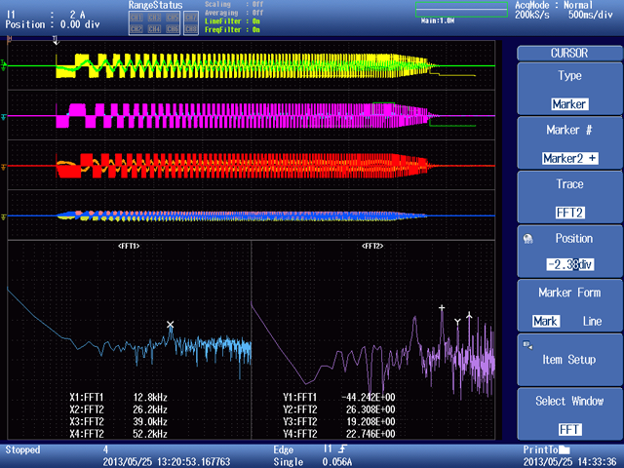
Task: Click the upward-arrow marker on the FFT2 trace
Action: (469, 315)
